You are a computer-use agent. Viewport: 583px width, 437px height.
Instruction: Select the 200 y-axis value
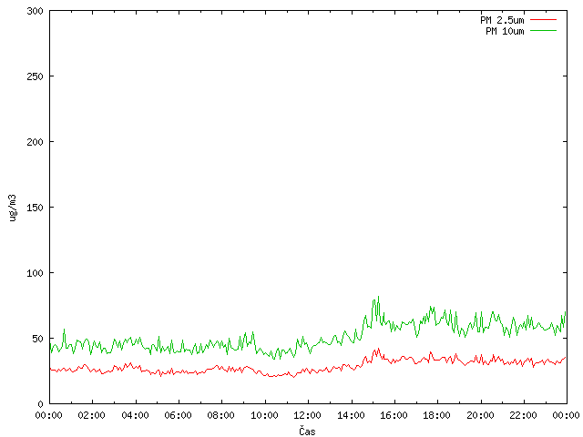(35, 142)
